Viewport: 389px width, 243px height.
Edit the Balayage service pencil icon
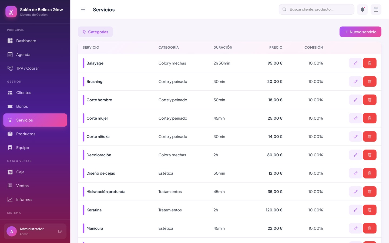[x=356, y=63]
